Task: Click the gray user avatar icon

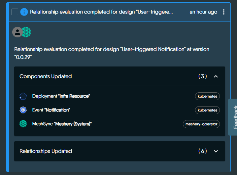Action: tap(17, 32)
